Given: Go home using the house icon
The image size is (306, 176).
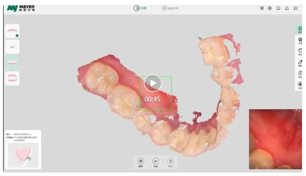Looking at the screenshot, I should (287, 8).
